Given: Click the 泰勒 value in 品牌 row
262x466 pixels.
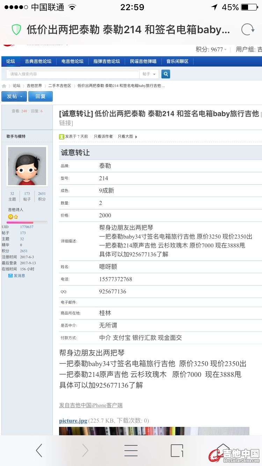Looking at the screenshot, I should (105, 166).
